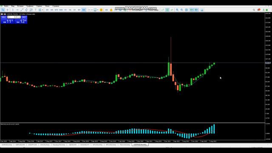Zoom in on the chart
The image size is (272, 153).
[x=177, y=10]
